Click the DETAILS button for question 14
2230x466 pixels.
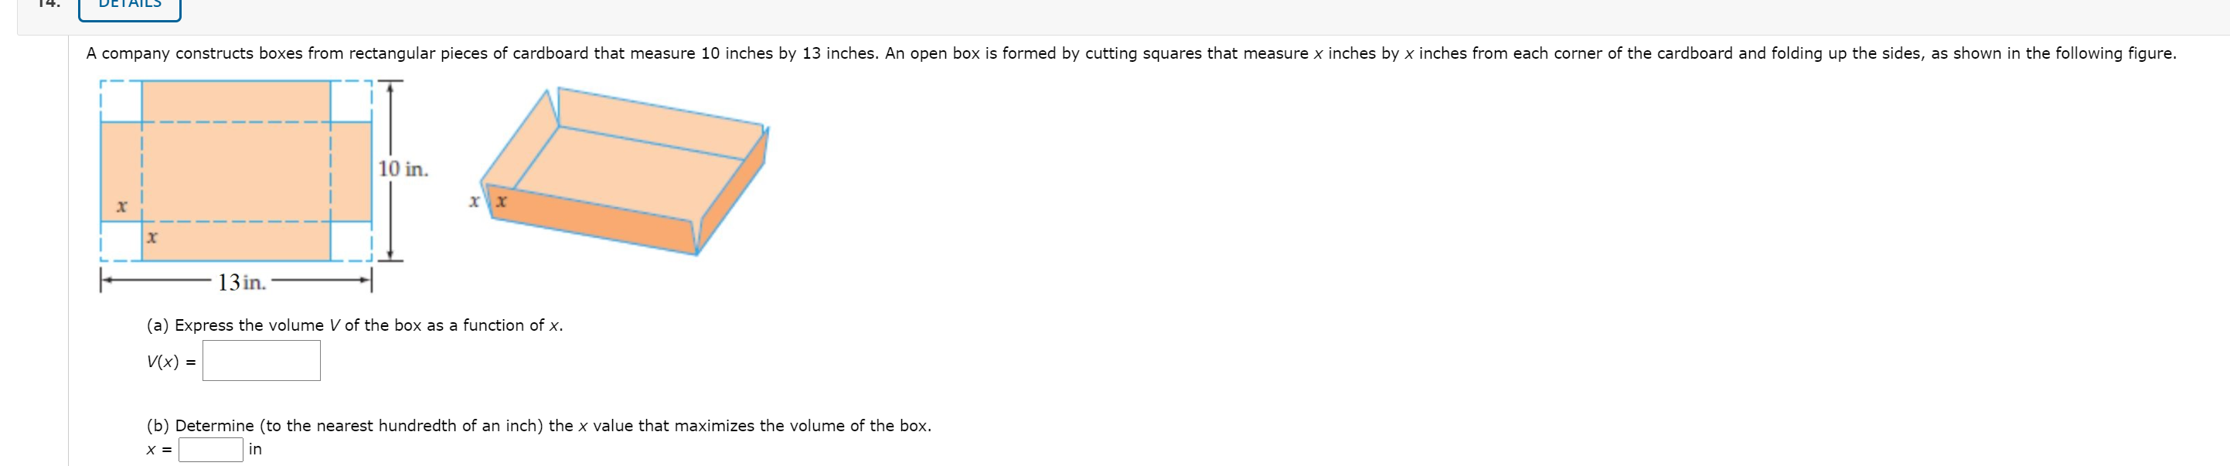(128, 7)
